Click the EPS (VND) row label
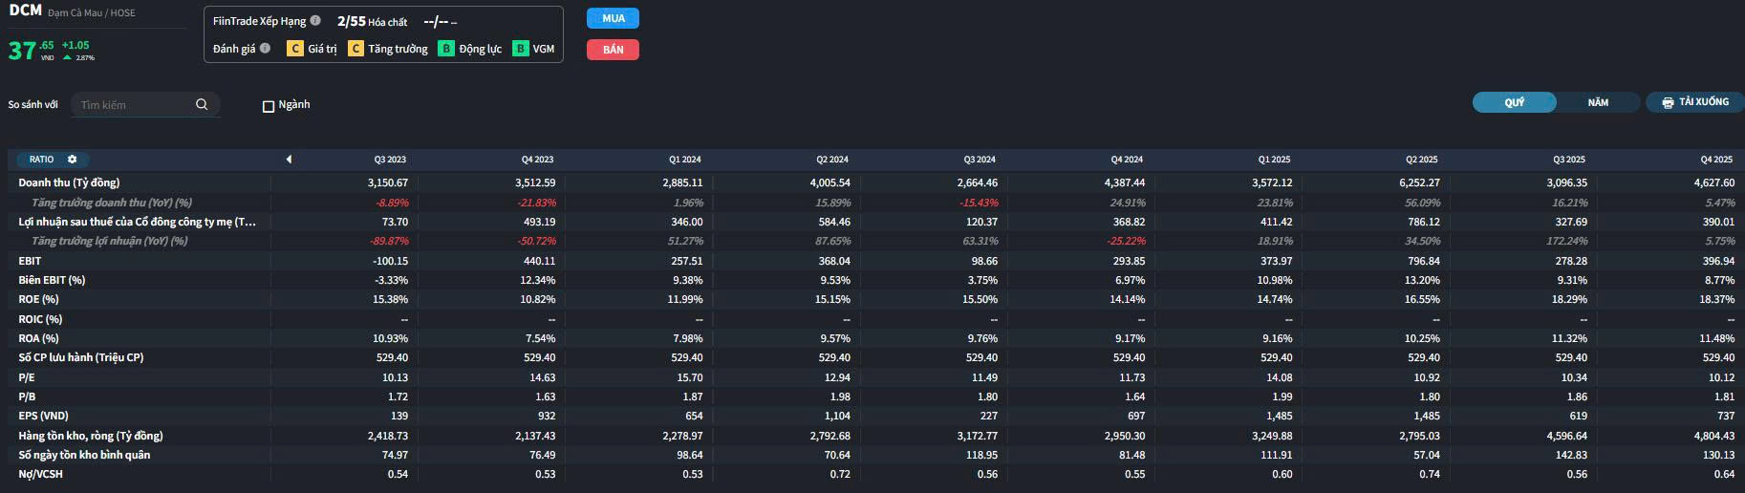This screenshot has height=493, width=1745. point(43,416)
